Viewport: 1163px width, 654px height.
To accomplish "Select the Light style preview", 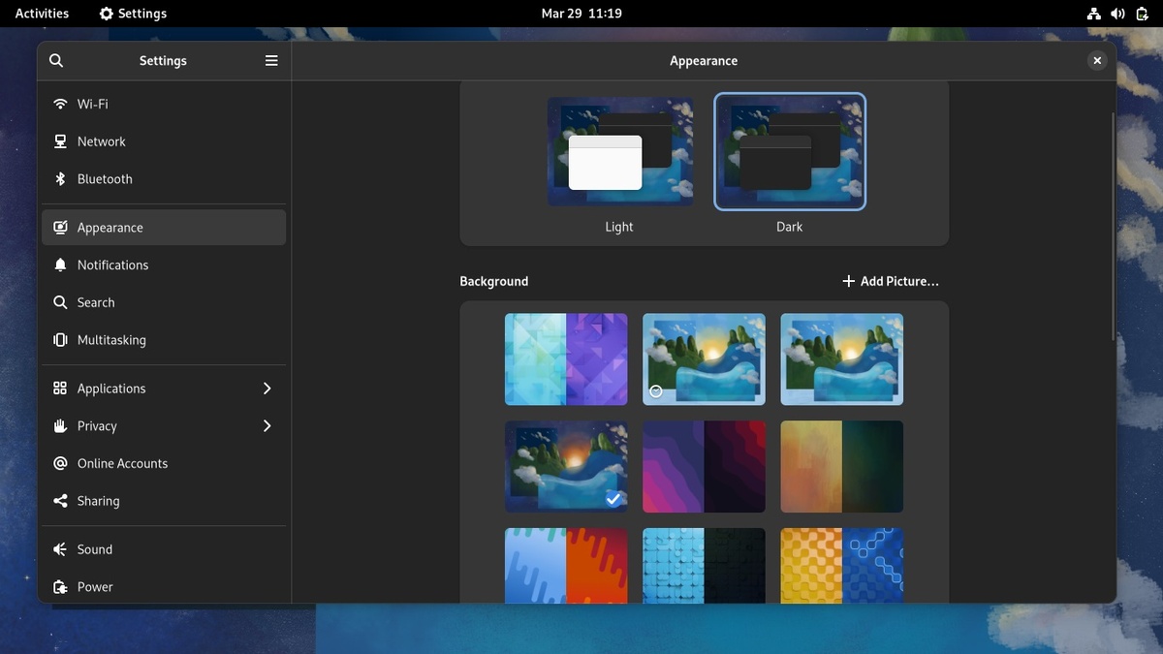I will (618, 151).
